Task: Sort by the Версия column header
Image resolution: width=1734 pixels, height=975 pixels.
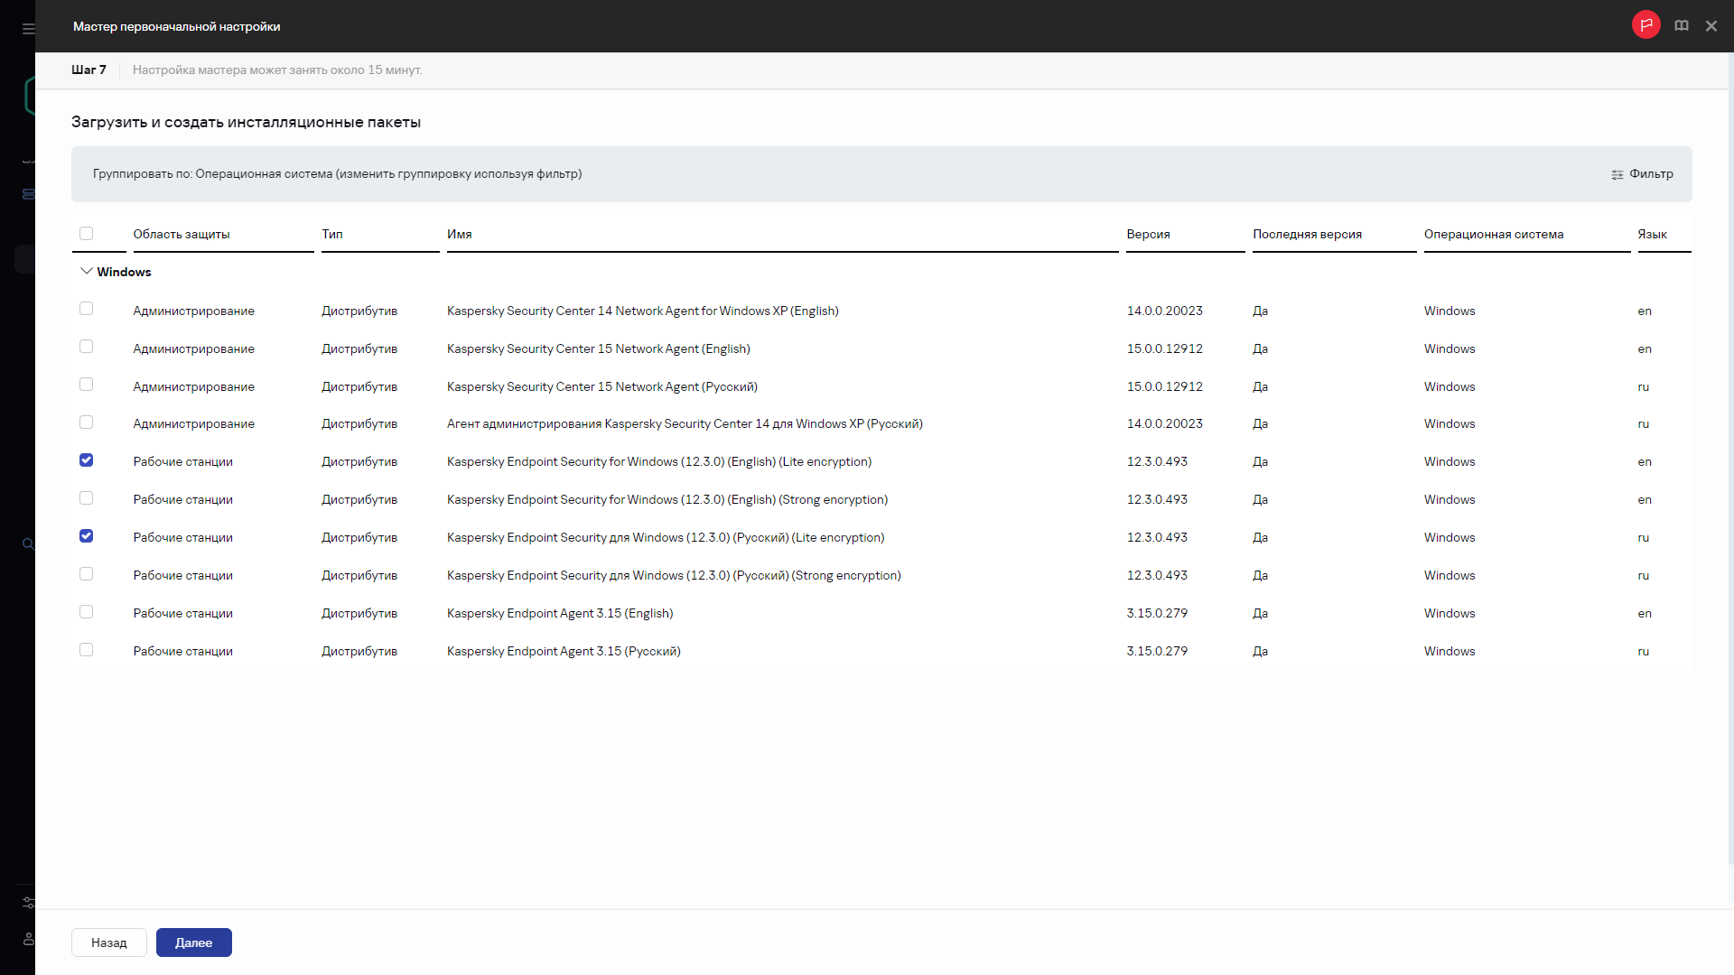Action: 1148,234
